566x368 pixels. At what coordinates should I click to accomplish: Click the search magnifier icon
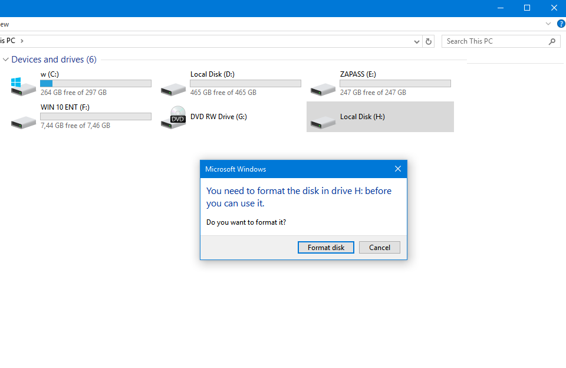pos(552,41)
